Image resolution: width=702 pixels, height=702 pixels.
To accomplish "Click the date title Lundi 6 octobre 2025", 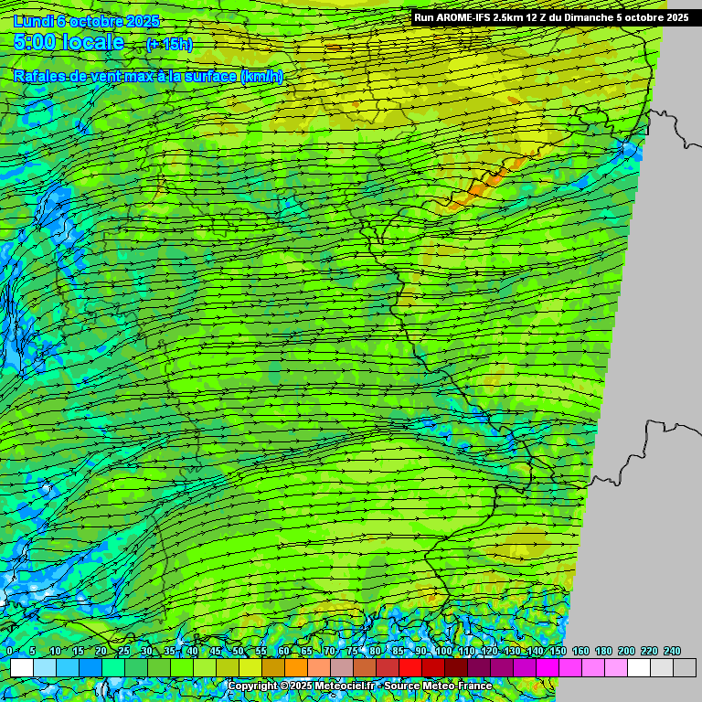I will [87, 21].
